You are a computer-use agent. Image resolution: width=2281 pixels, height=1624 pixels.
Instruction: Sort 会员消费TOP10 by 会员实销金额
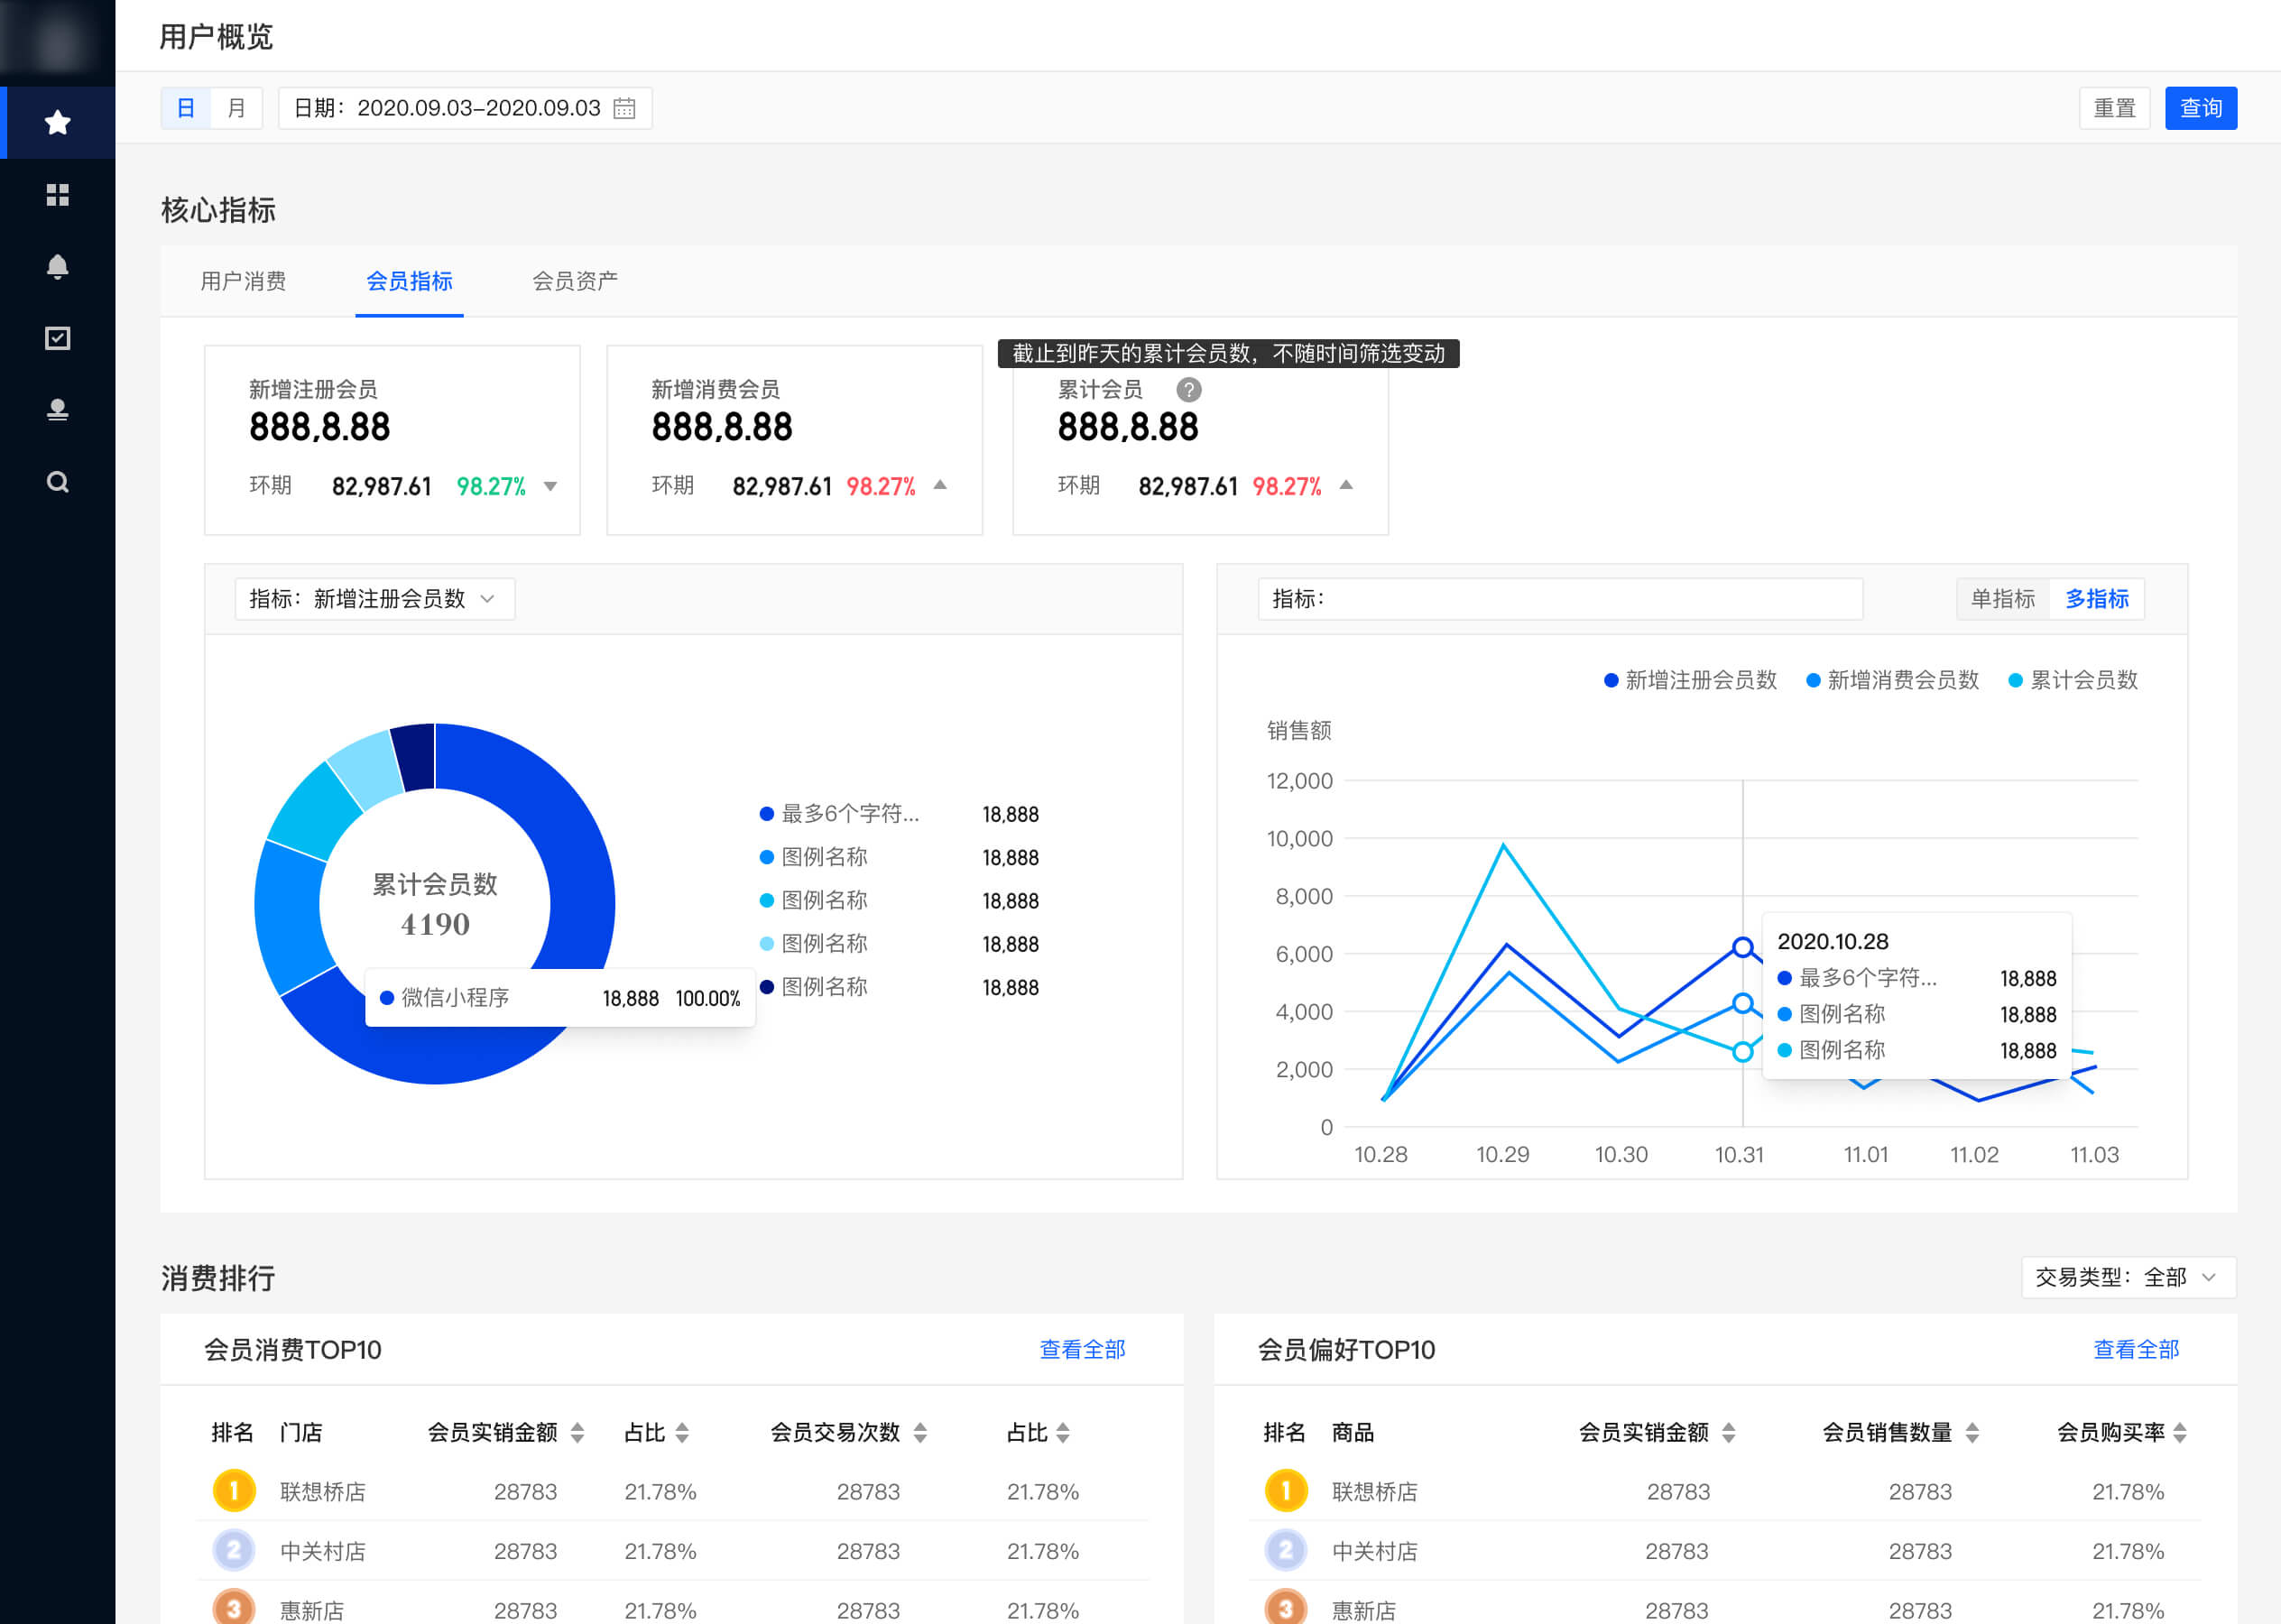tap(577, 1432)
